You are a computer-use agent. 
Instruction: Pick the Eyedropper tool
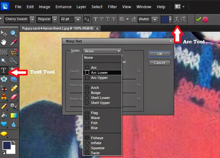point(13,42)
